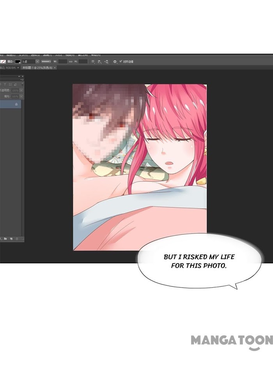Toggle the shape layer filter icon
Viewport: 273px width, 365px height.
pos(10,84)
